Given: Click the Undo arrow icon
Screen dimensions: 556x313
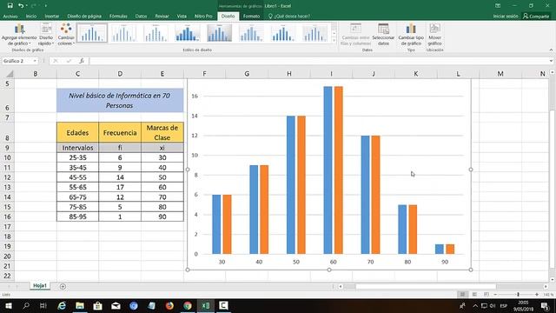Looking at the screenshot, I should [21, 6].
